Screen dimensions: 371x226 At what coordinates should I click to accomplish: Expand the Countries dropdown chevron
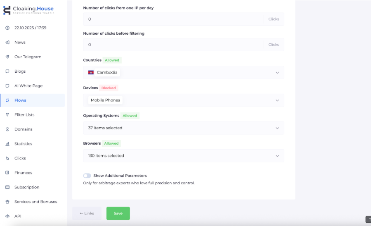coord(277,73)
